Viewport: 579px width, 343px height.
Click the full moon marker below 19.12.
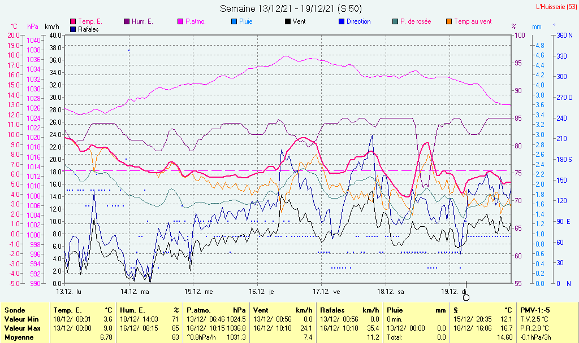466,297
